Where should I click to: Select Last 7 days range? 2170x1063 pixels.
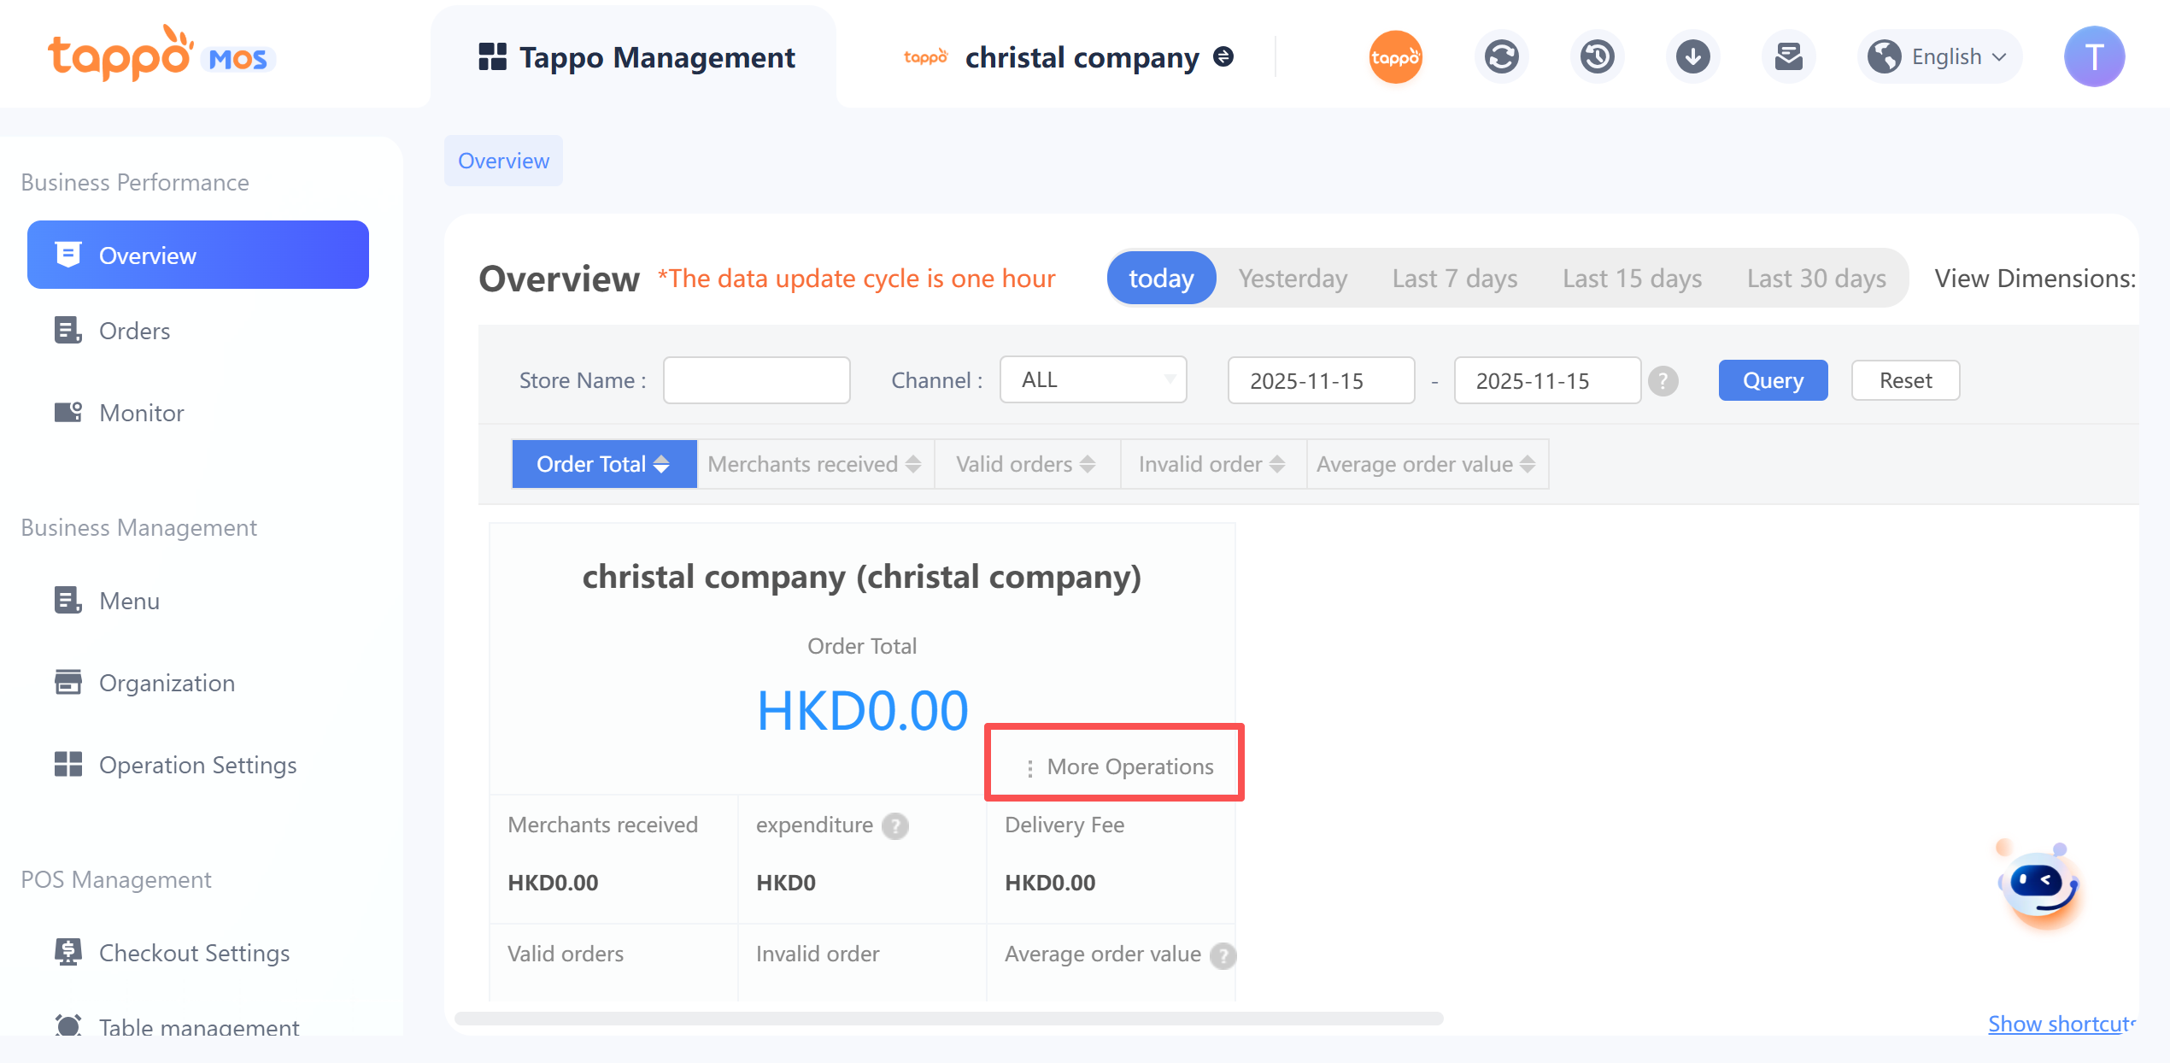point(1454,279)
